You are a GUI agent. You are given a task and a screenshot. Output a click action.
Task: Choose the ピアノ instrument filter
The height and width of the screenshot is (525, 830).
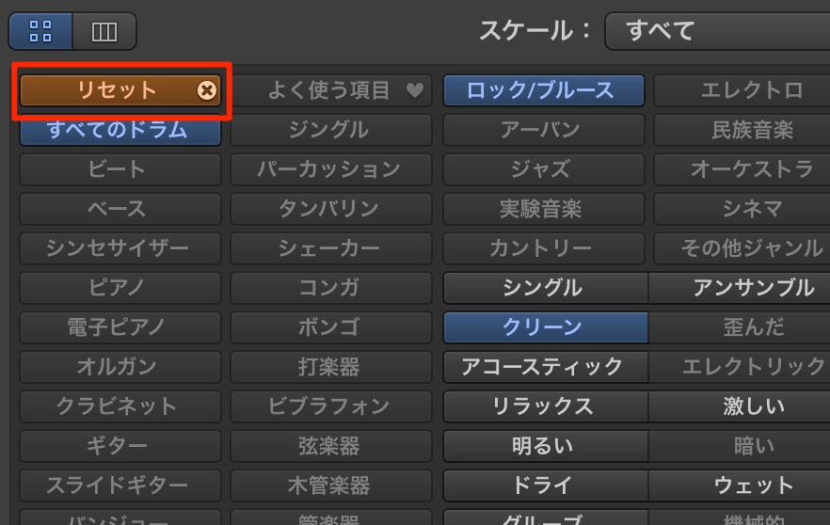(x=120, y=288)
